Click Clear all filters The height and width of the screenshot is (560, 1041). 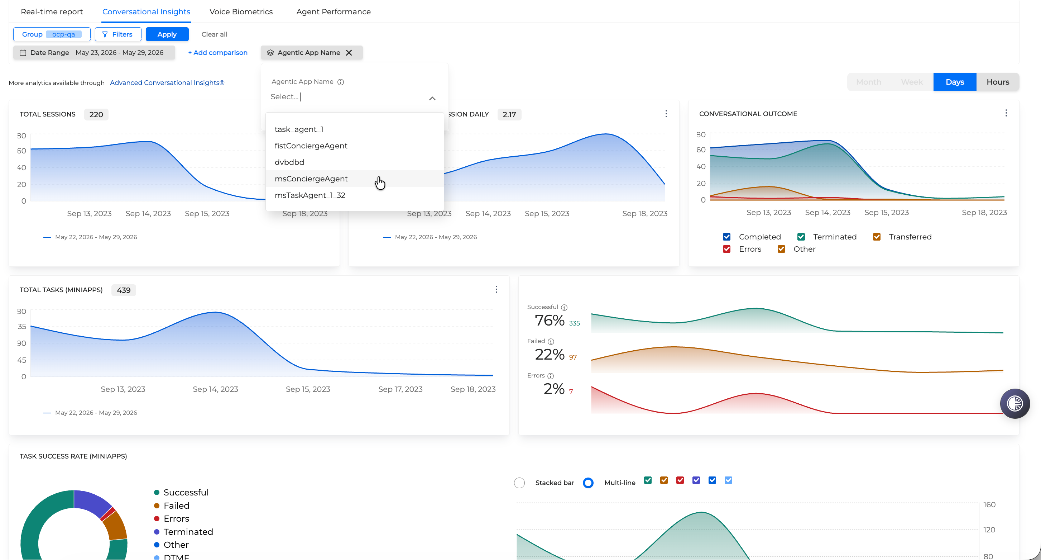[214, 34]
